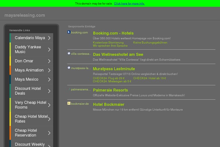The width and height of the screenshot is (220, 147).
Task: Open the Muratpasa Lastminute ad title
Action: (114, 69)
